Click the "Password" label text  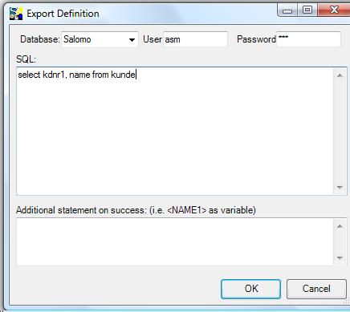[256, 39]
